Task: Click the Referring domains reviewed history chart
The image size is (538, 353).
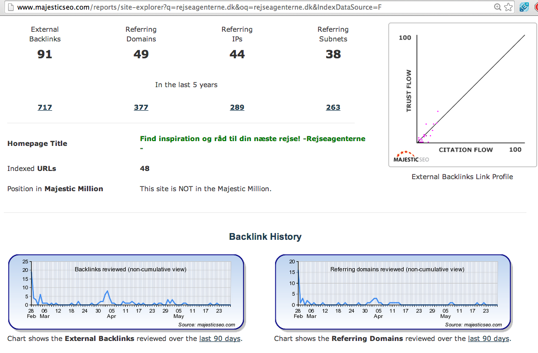Action: pos(393,292)
